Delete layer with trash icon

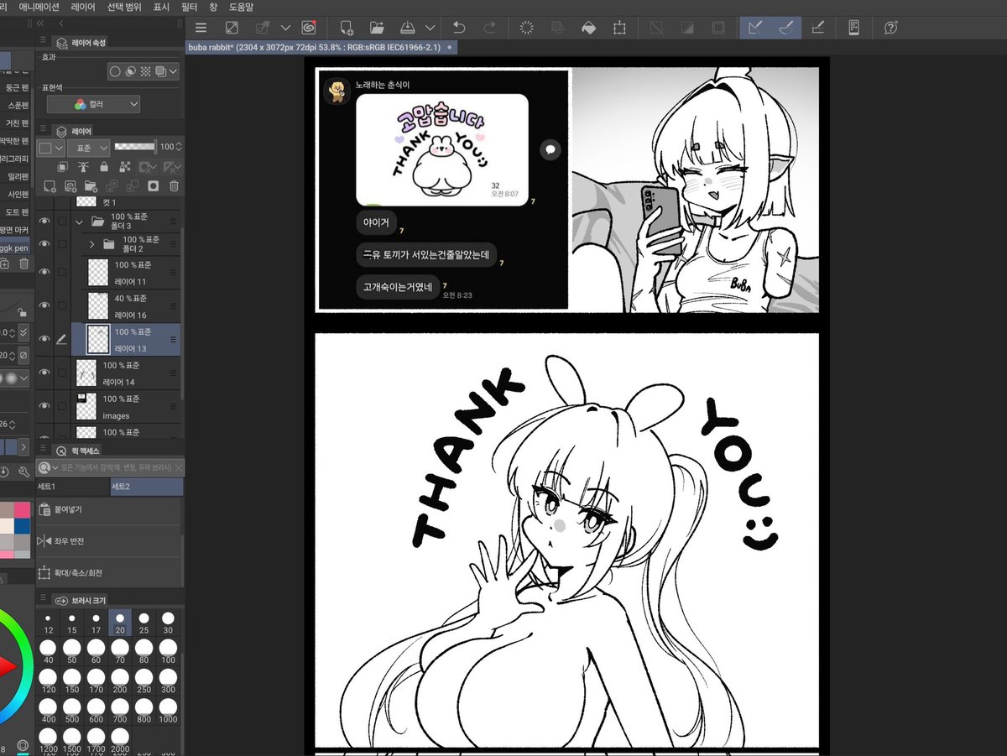point(174,185)
